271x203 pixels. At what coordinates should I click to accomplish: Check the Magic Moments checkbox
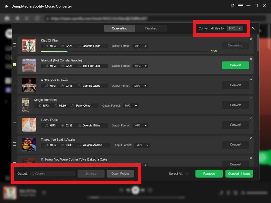coord(15,105)
